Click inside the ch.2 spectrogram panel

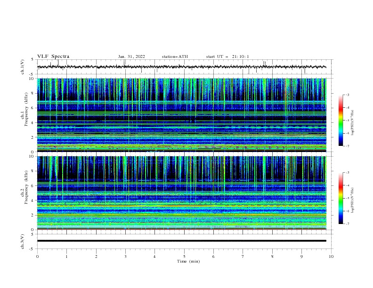click(181, 193)
